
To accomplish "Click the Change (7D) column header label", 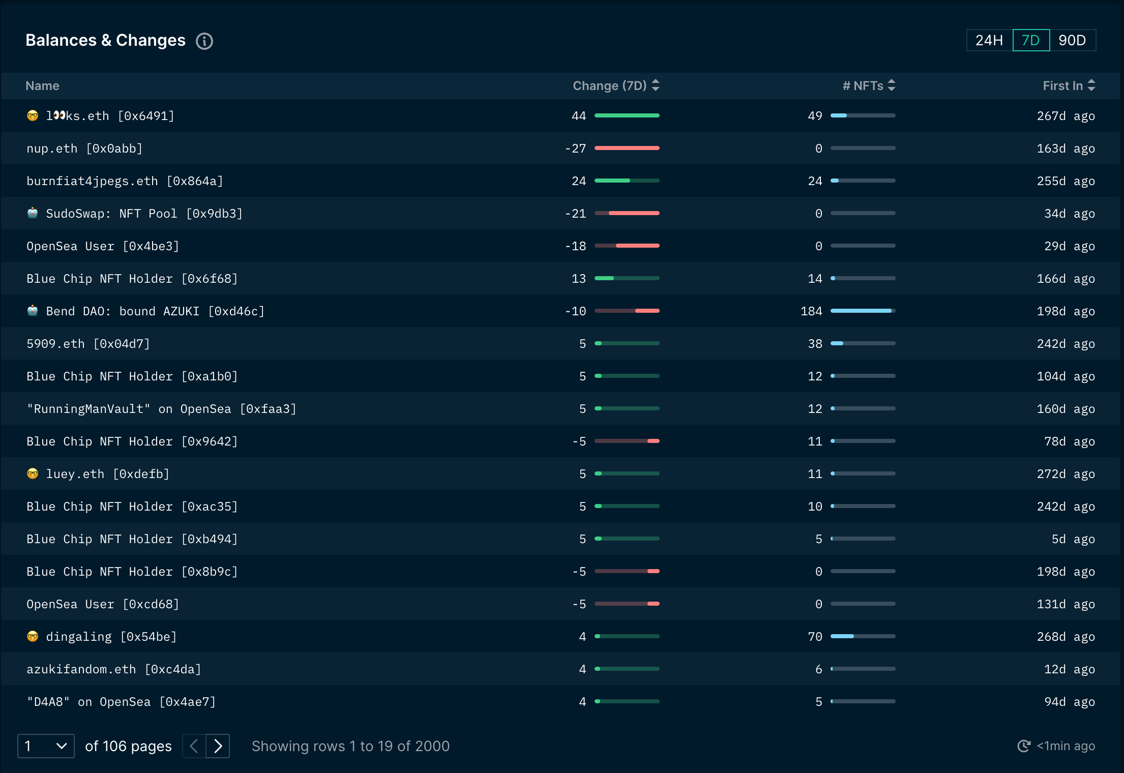I will 610,86.
